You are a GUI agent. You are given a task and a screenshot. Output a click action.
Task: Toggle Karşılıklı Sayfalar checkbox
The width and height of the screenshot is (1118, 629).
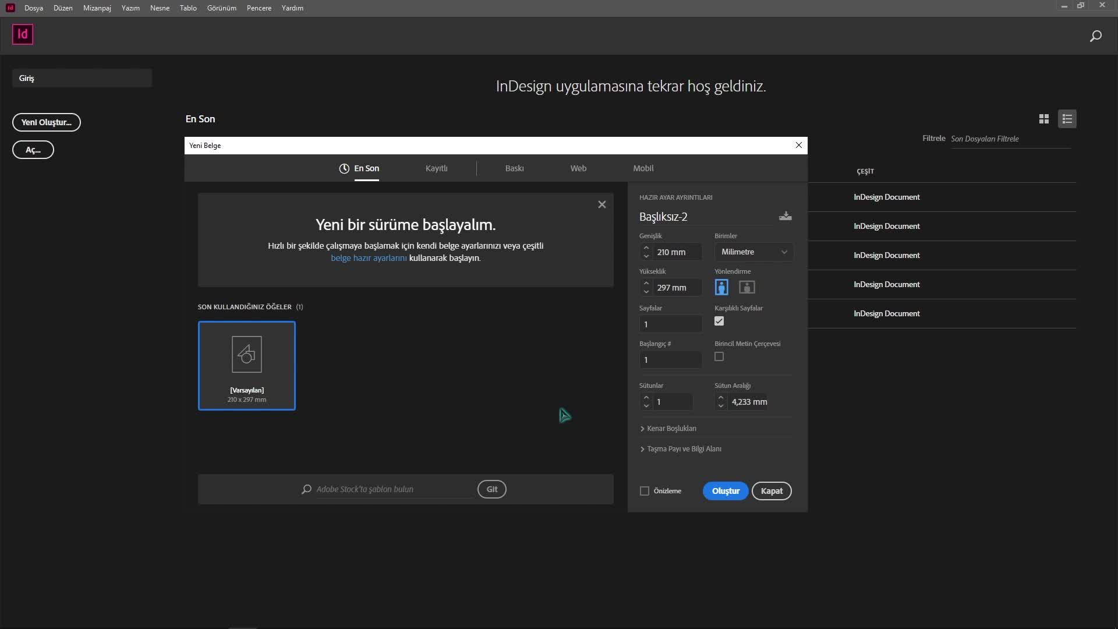point(719,321)
